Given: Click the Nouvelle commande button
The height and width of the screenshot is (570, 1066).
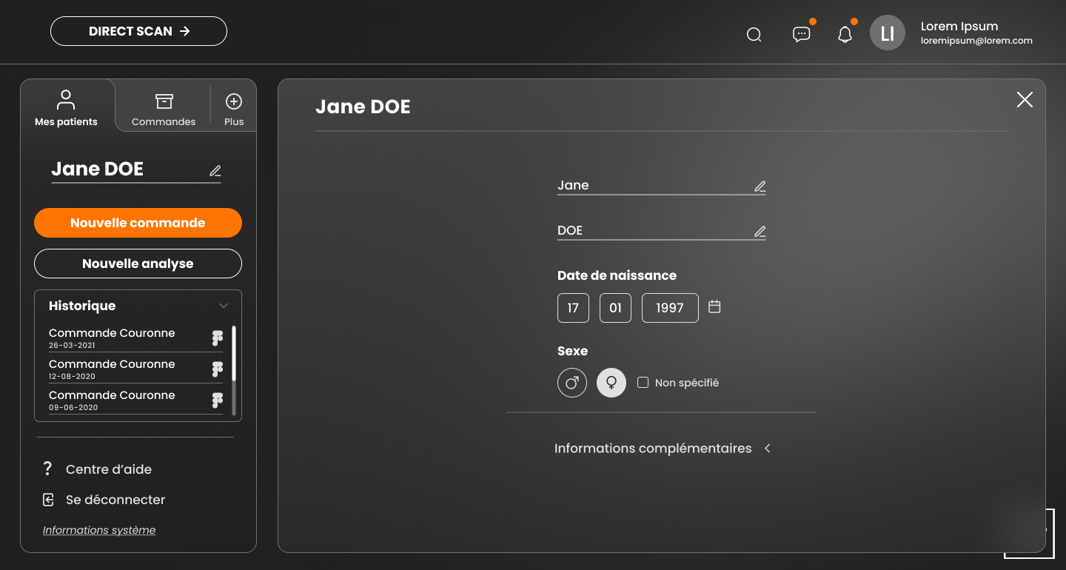Looking at the screenshot, I should pos(138,223).
